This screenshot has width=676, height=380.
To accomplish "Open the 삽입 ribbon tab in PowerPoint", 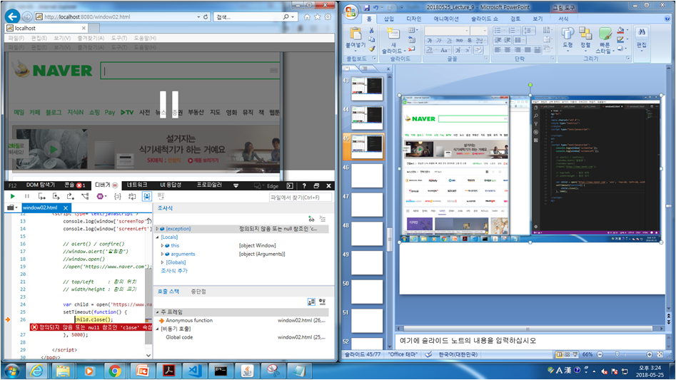I will pyautogui.click(x=389, y=19).
